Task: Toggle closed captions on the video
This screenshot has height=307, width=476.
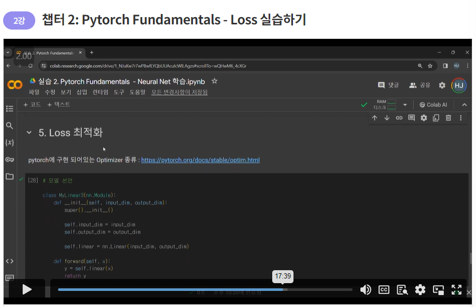Action: [384, 290]
